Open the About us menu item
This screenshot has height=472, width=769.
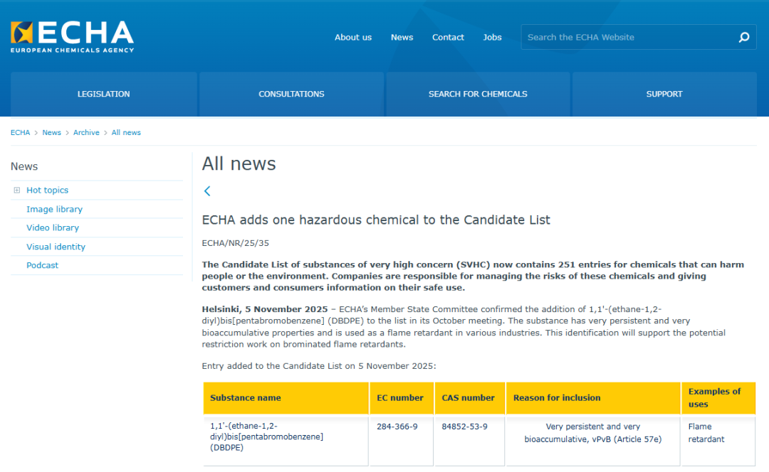click(x=353, y=38)
